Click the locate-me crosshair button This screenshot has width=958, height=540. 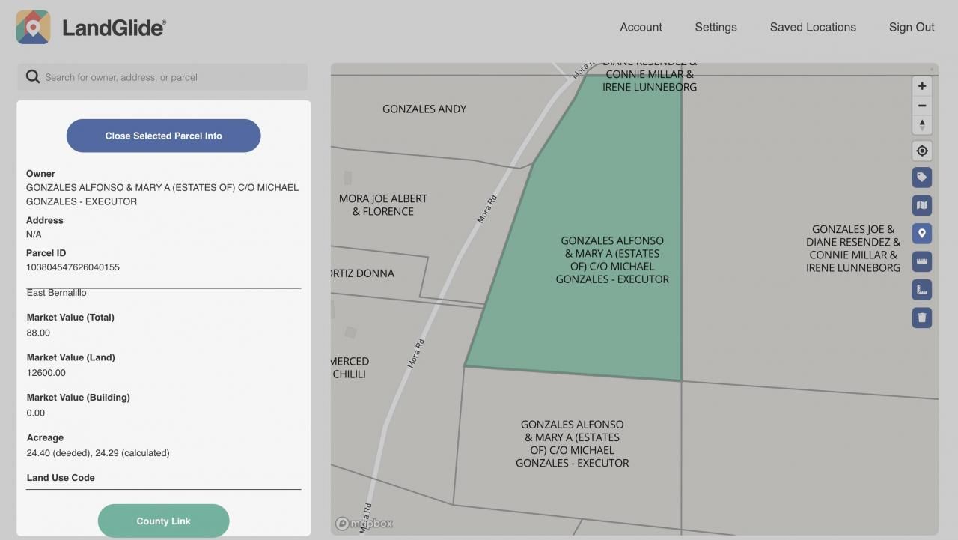coord(922,151)
